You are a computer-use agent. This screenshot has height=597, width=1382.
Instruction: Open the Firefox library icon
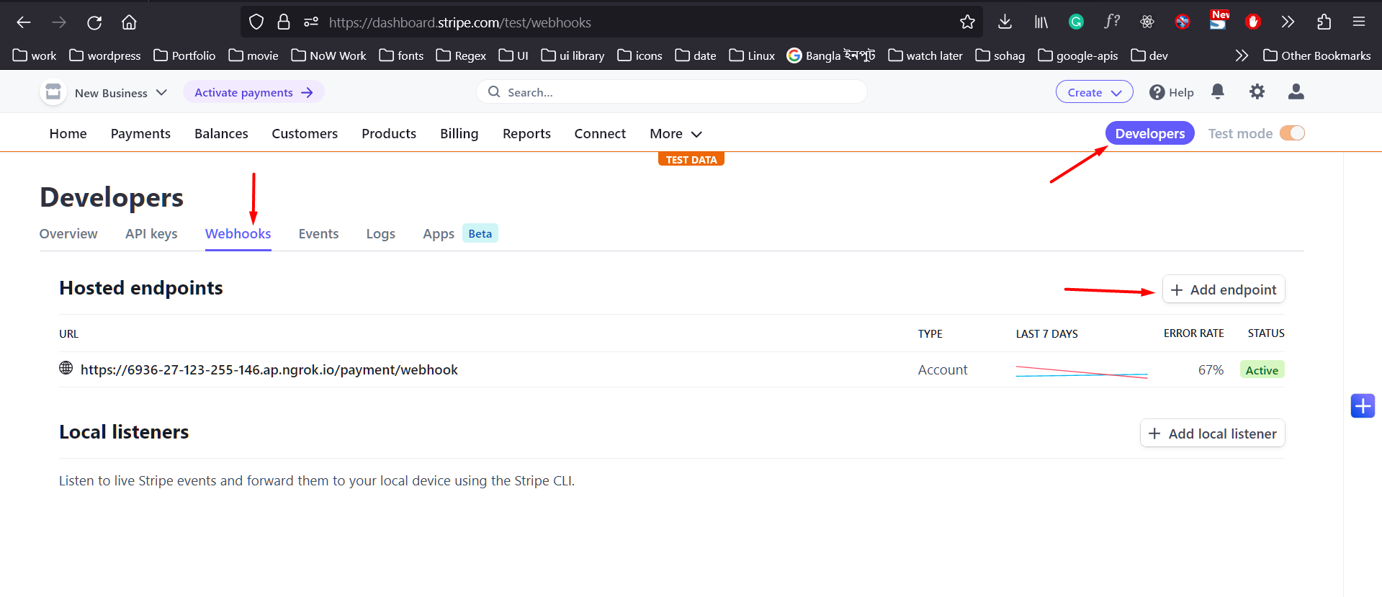pos(1041,22)
